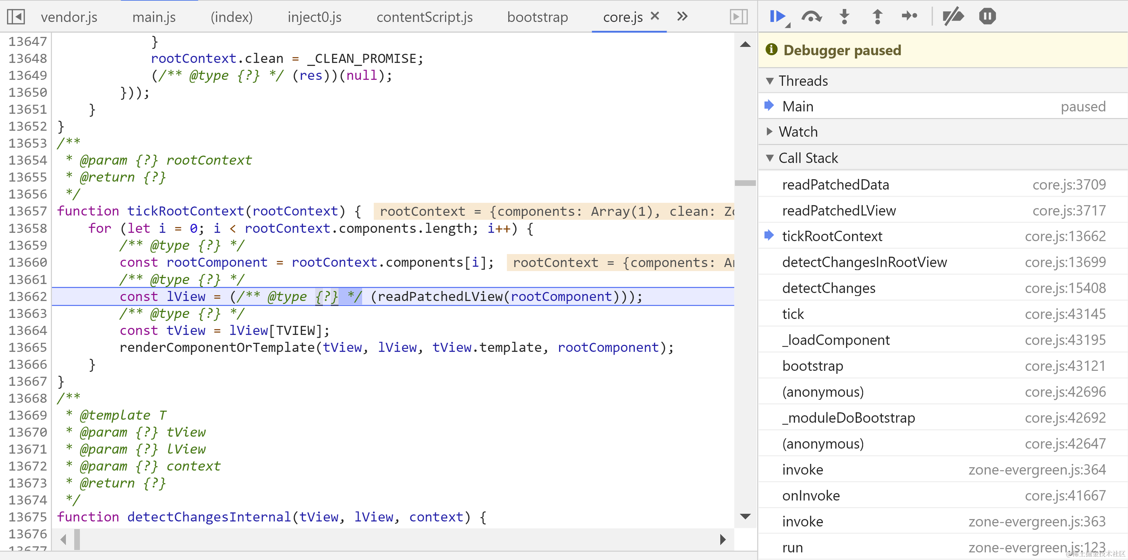Viewport: 1128px width, 560px height.
Task: Step over next function call
Action: click(x=811, y=17)
